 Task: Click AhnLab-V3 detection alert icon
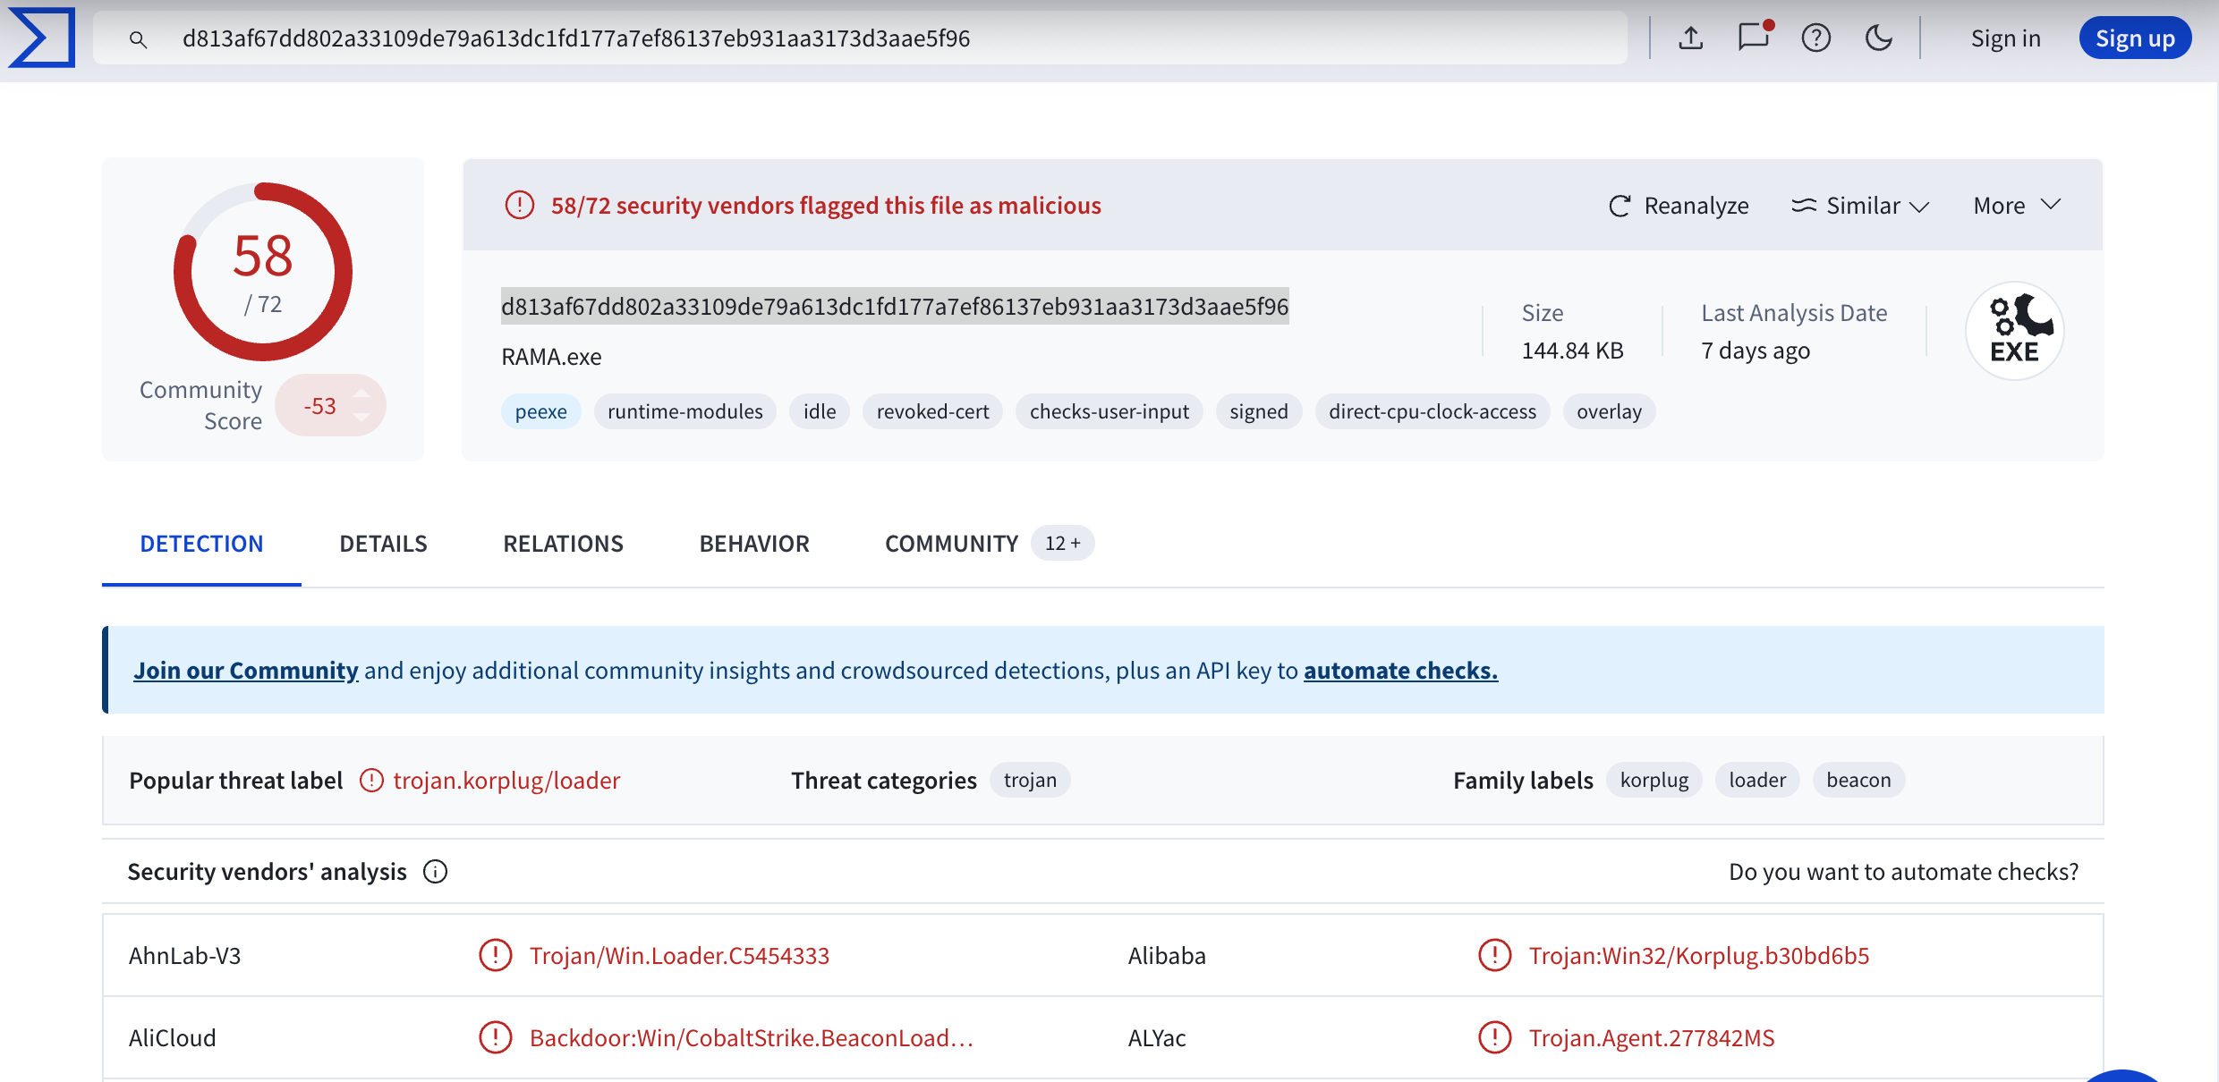tap(496, 955)
